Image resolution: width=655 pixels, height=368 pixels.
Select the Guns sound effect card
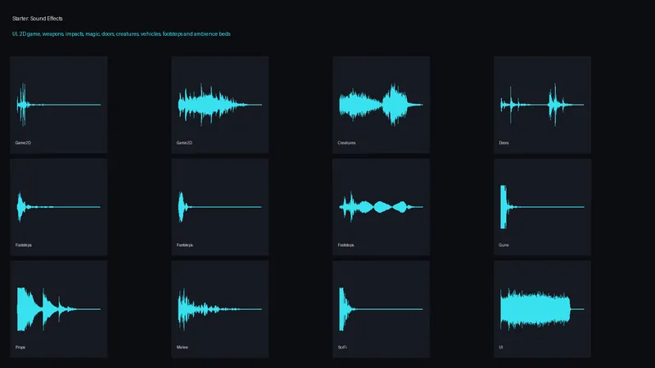542,207
